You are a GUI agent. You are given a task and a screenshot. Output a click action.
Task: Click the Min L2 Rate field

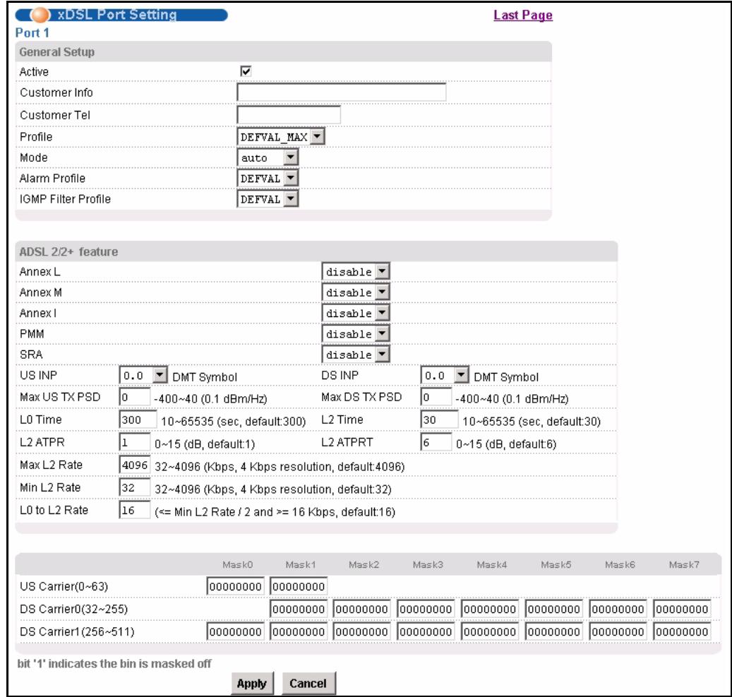click(134, 487)
